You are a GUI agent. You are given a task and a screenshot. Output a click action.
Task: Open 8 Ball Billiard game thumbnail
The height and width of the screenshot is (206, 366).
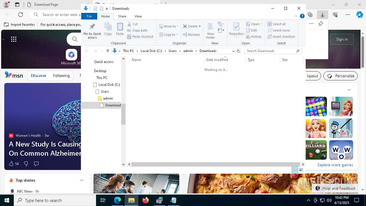point(316,150)
